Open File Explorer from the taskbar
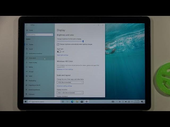The height and width of the screenshot is (127, 170). coord(77,102)
